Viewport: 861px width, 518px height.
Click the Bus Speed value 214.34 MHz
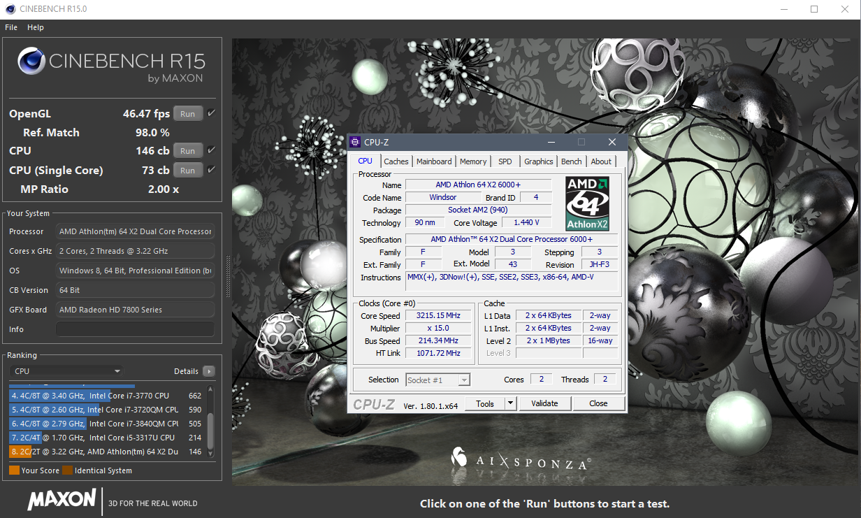point(440,341)
